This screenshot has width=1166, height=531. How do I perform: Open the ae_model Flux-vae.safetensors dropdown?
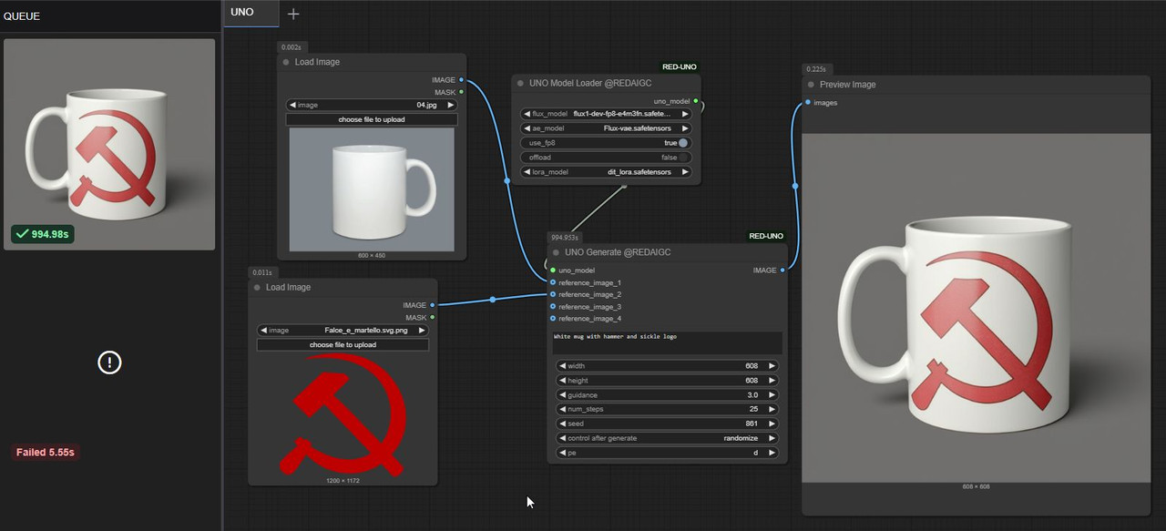tap(606, 128)
